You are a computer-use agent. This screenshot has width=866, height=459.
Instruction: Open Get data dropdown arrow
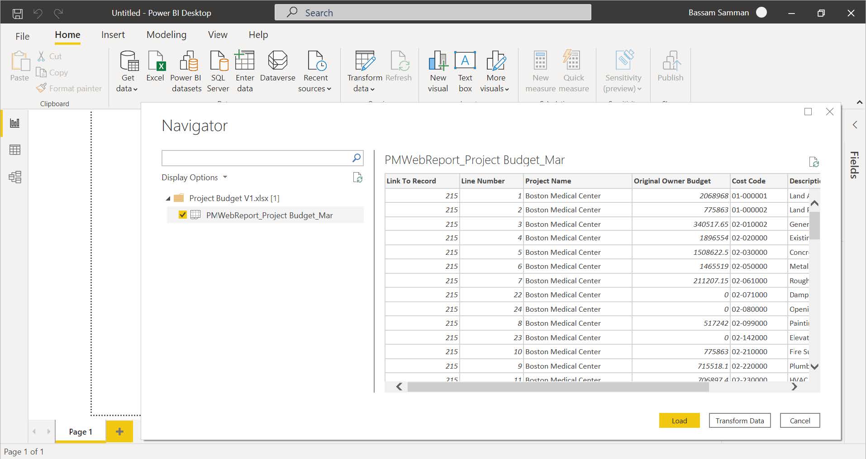pyautogui.click(x=135, y=89)
